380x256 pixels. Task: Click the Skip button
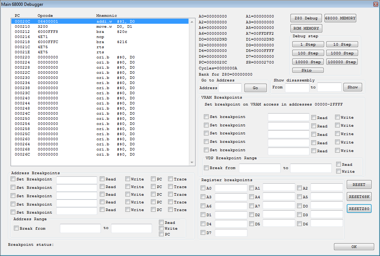(x=308, y=70)
